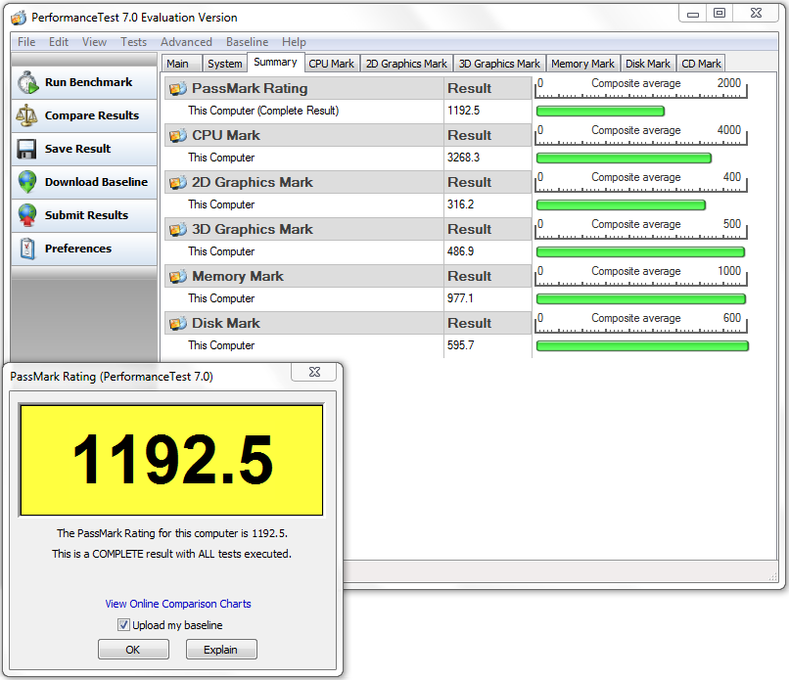Click the 2D Graphics Mark header icon
Viewport: 789px width, 680px height.
(177, 183)
